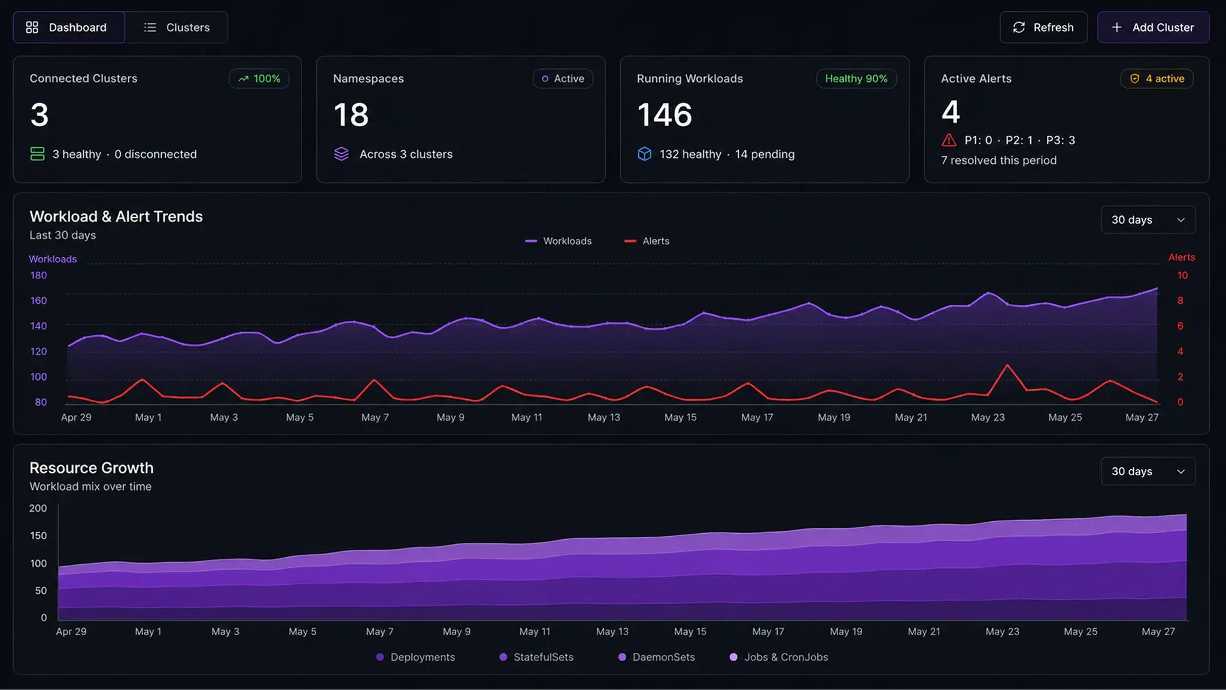The height and width of the screenshot is (690, 1226).
Task: Click the purple layers icon by Across 3 clusters
Action: pos(341,154)
